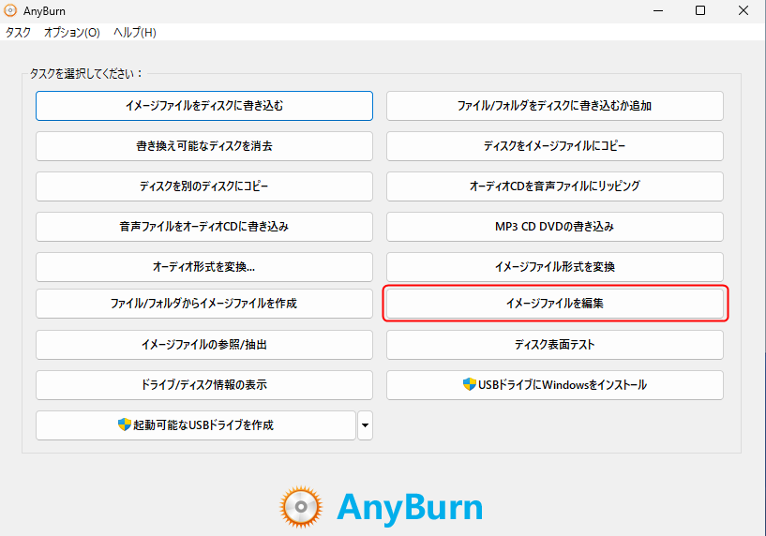
Task: Click the shield icon on 起動可能なUSBドライブを作成
Action: point(125,424)
